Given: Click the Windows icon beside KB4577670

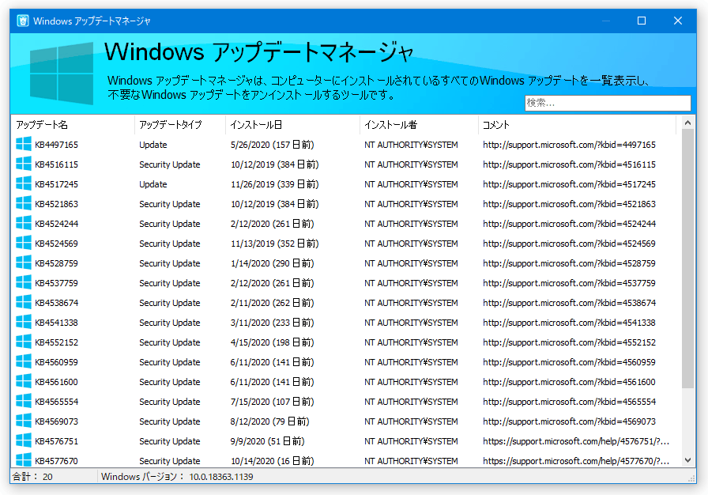Looking at the screenshot, I should (24, 459).
